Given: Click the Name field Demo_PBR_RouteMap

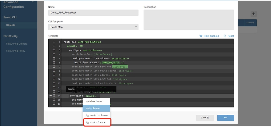Looking at the screenshot, I should pyautogui.click(x=93, y=13).
